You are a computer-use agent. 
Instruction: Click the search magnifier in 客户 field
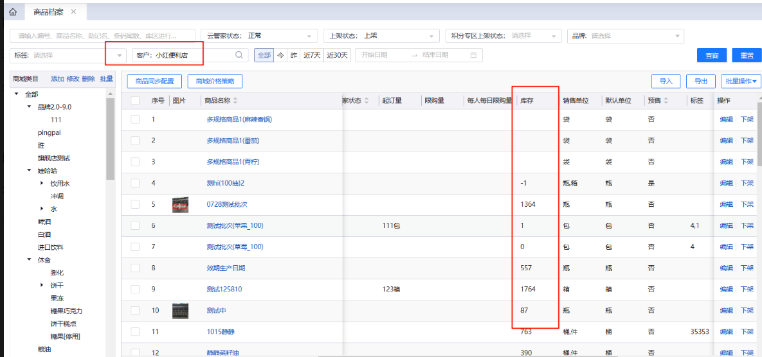pyautogui.click(x=239, y=55)
